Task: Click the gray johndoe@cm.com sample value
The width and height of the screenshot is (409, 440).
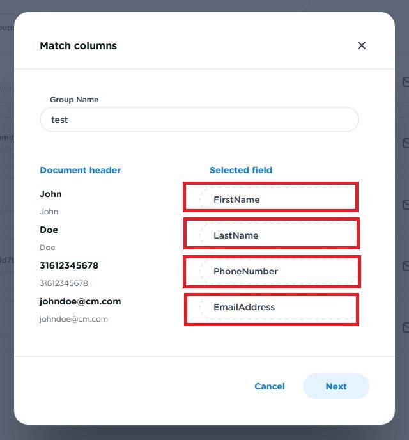Action: [x=73, y=319]
